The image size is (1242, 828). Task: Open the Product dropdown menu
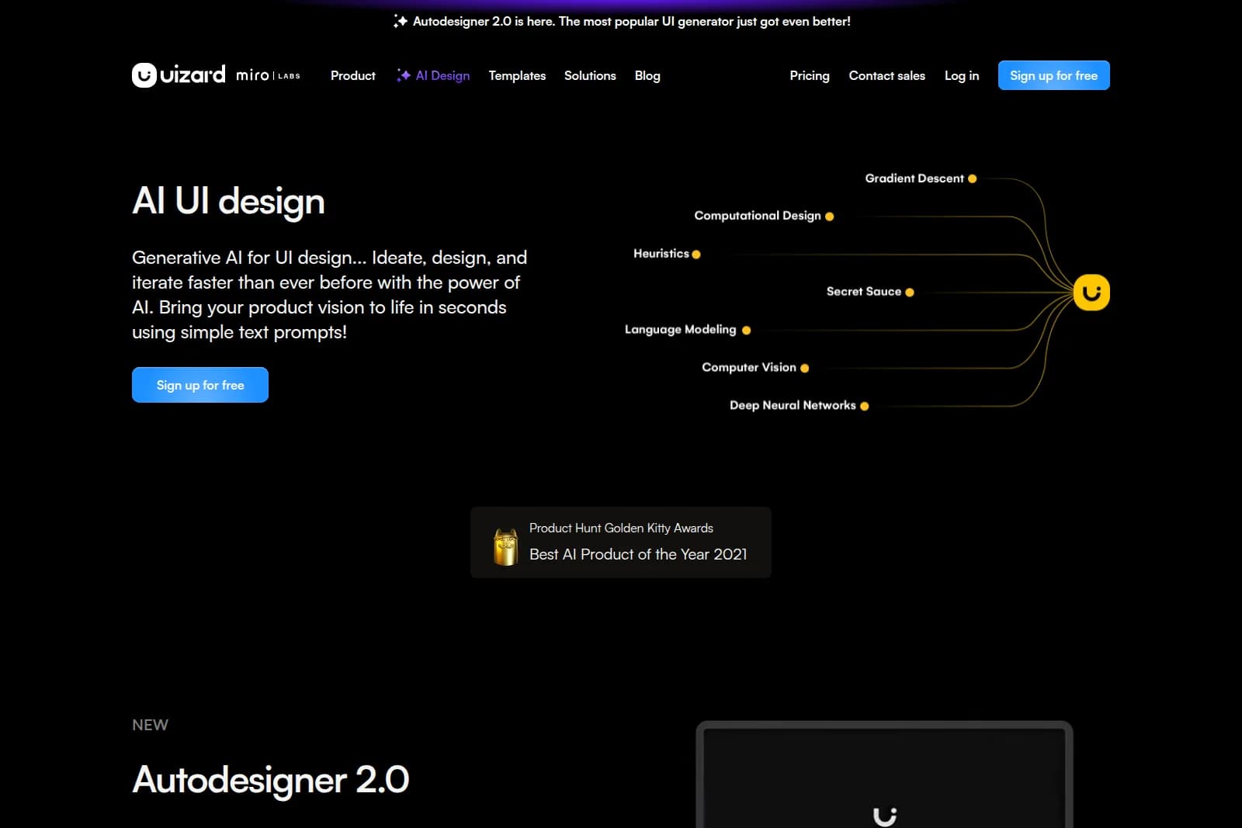click(352, 75)
